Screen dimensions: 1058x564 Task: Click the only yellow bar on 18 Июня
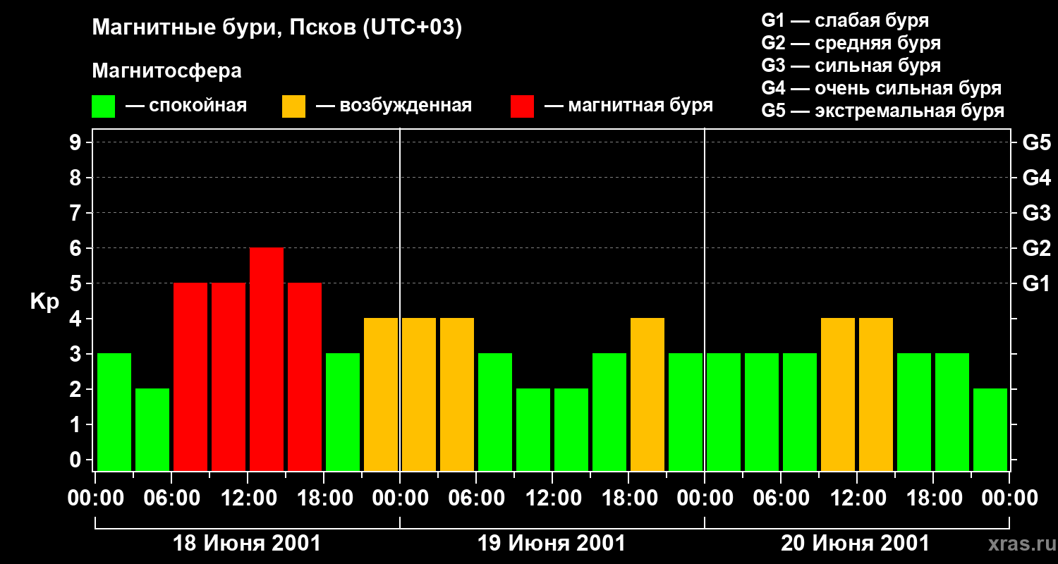381,394
